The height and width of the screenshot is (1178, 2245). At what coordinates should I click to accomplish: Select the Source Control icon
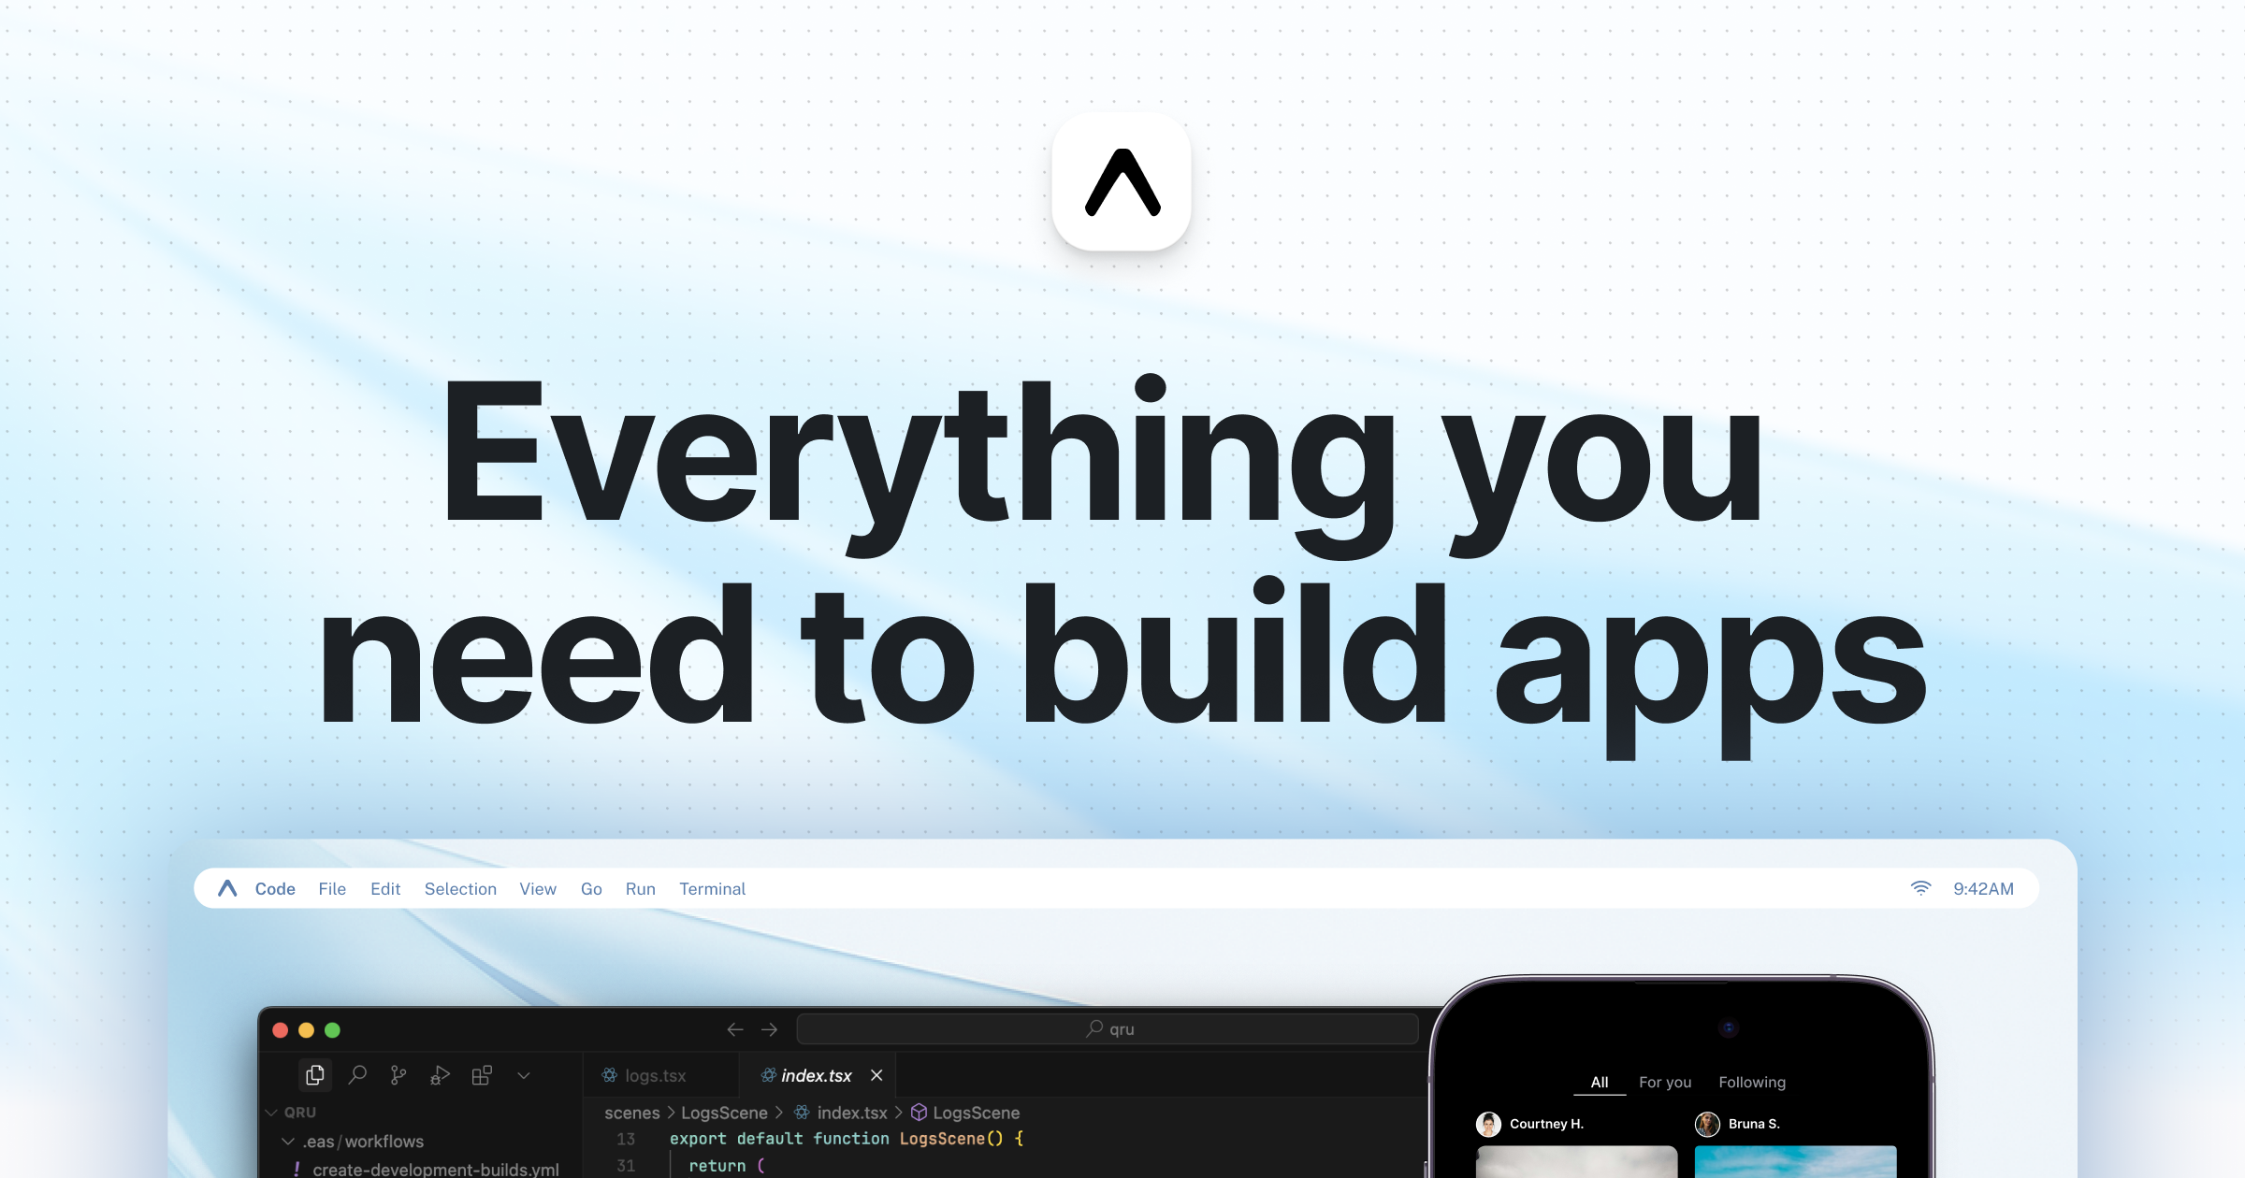pyautogui.click(x=398, y=1075)
